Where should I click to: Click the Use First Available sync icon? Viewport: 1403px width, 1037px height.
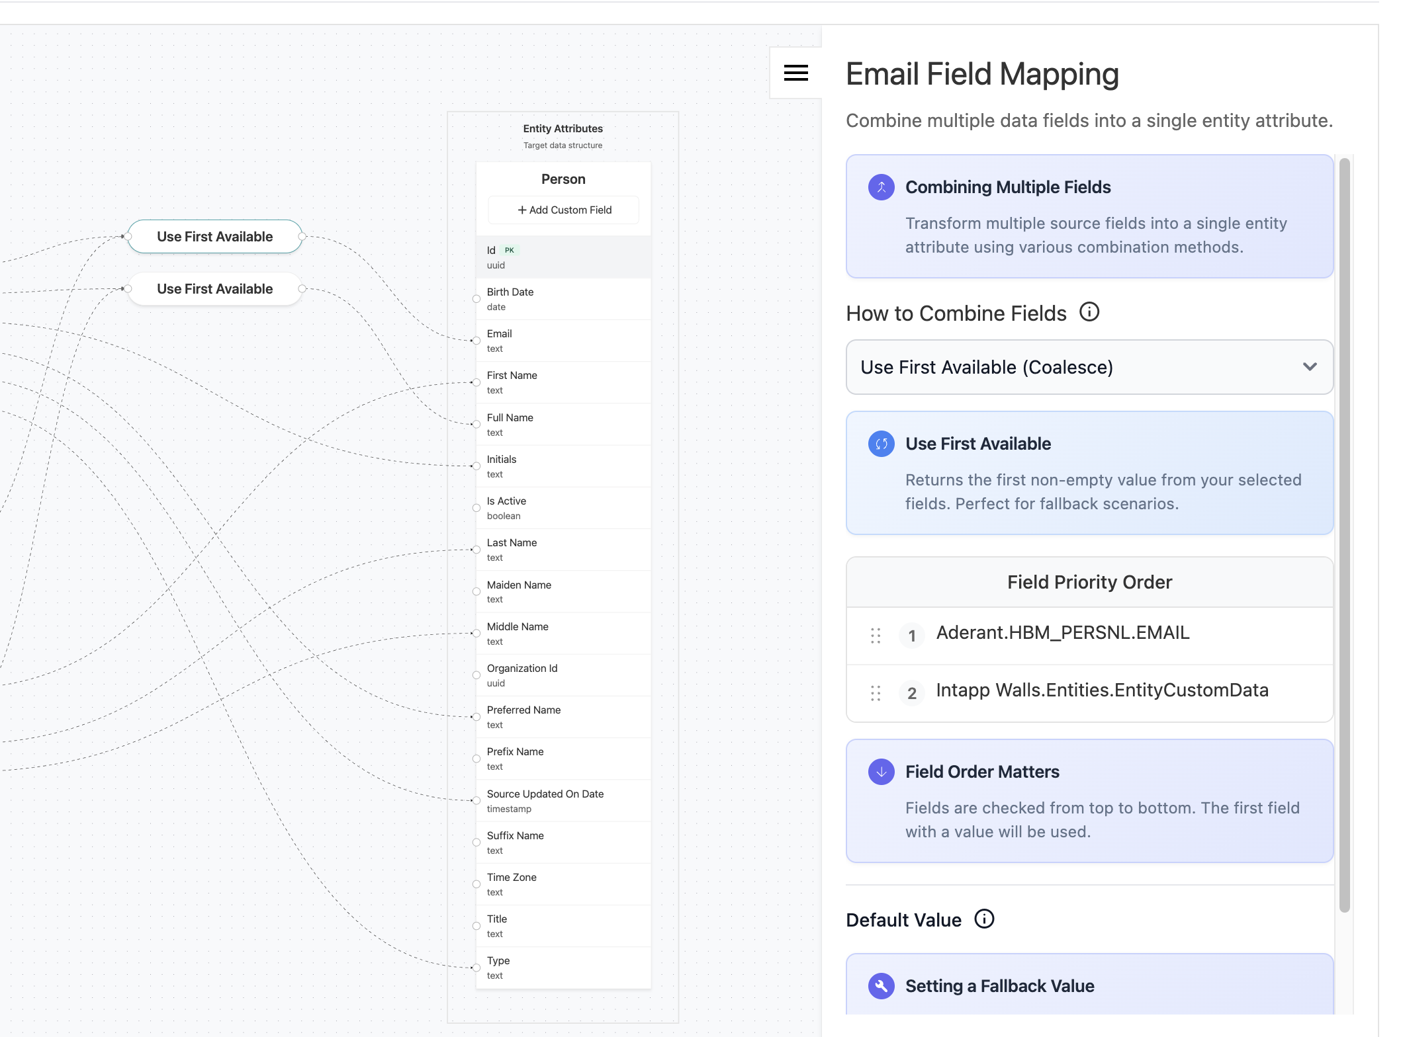881,444
